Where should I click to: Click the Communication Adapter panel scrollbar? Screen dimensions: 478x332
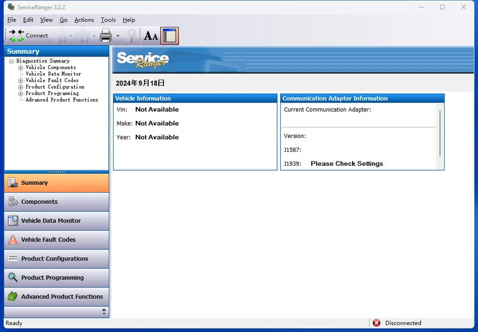pos(440,133)
